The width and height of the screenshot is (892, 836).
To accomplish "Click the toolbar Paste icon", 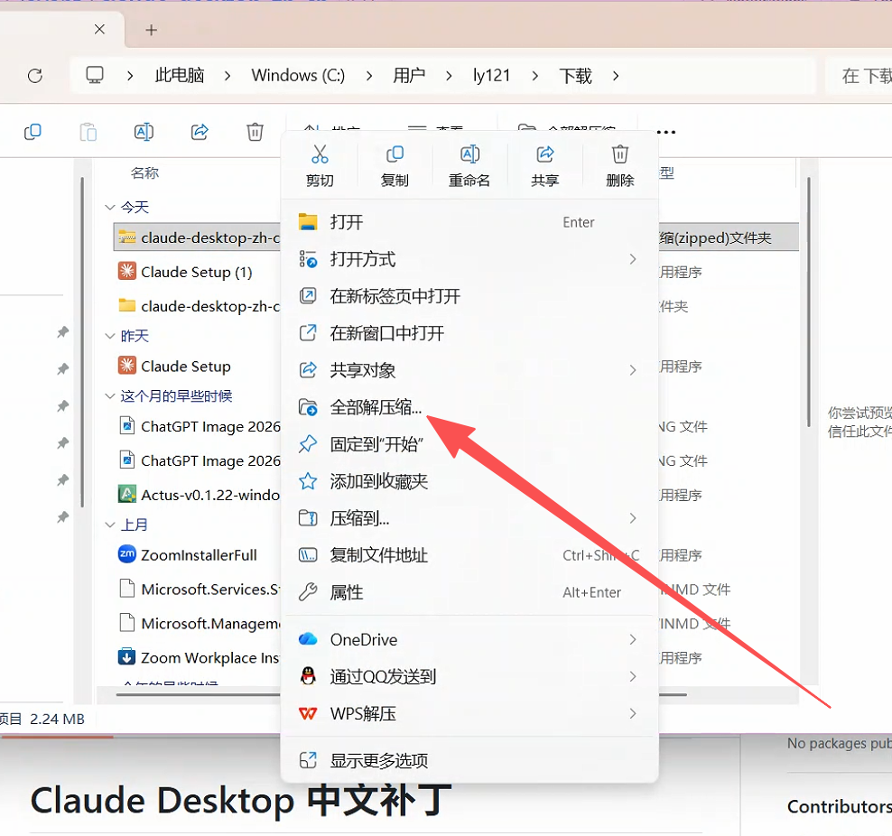I will coord(88,132).
